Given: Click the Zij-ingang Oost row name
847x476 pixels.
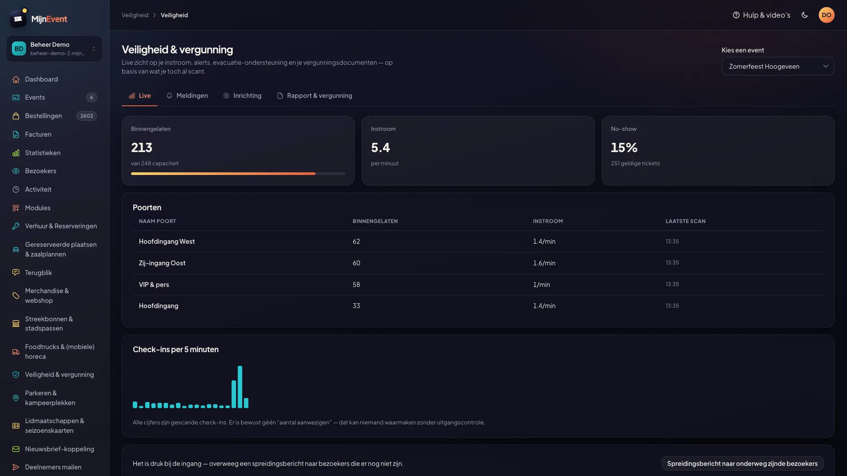Looking at the screenshot, I should 162,263.
